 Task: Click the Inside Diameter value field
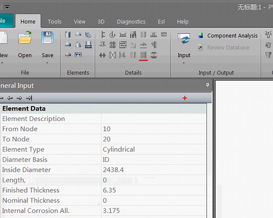coord(153,170)
